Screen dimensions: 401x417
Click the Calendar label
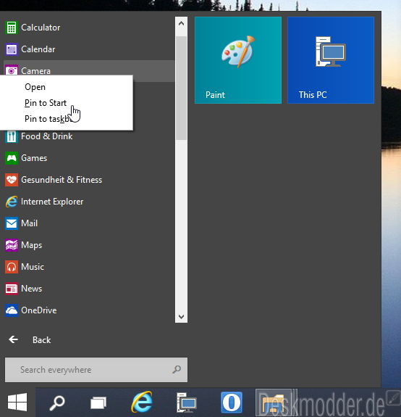[x=38, y=49]
